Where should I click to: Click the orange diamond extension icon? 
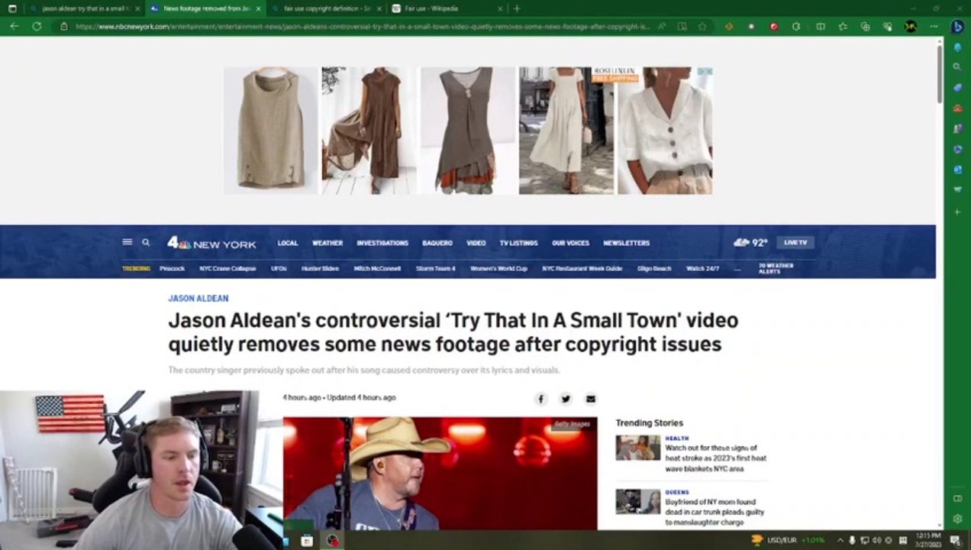point(729,26)
